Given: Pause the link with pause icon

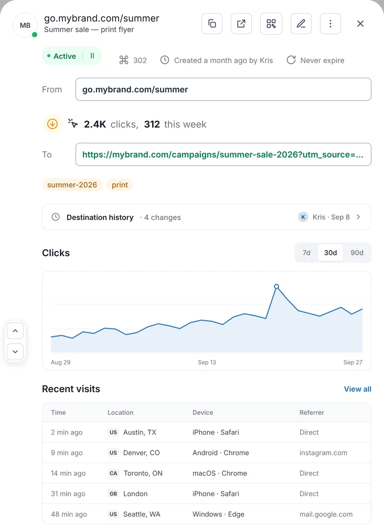Looking at the screenshot, I should pyautogui.click(x=92, y=56).
